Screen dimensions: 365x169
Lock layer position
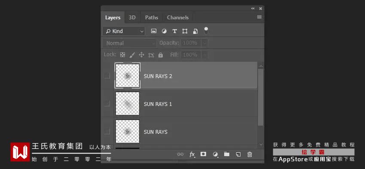[x=142, y=55]
